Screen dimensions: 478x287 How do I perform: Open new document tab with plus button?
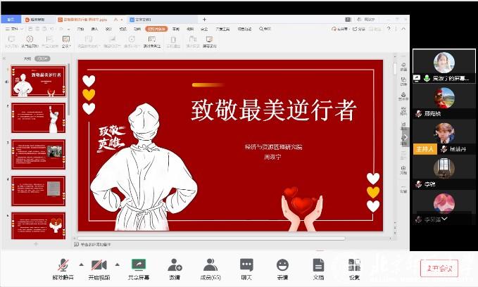coord(204,20)
